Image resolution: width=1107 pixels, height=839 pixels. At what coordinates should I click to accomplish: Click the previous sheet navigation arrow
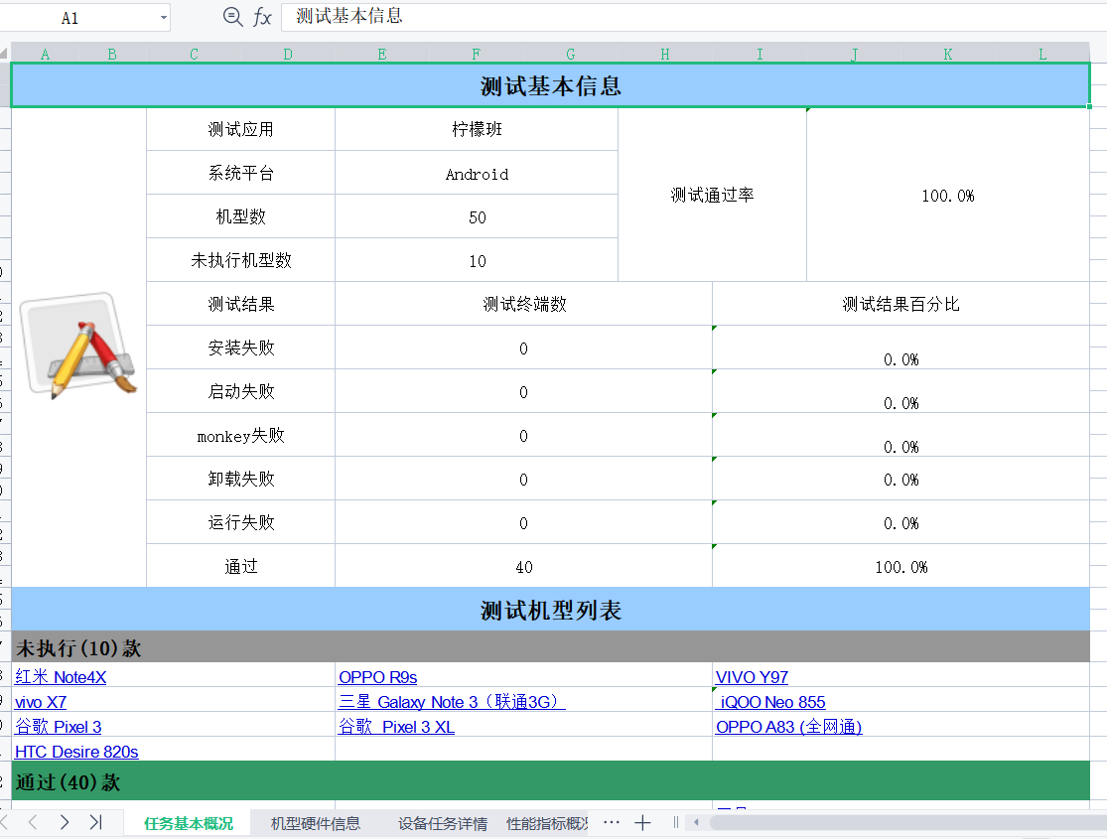tap(33, 822)
